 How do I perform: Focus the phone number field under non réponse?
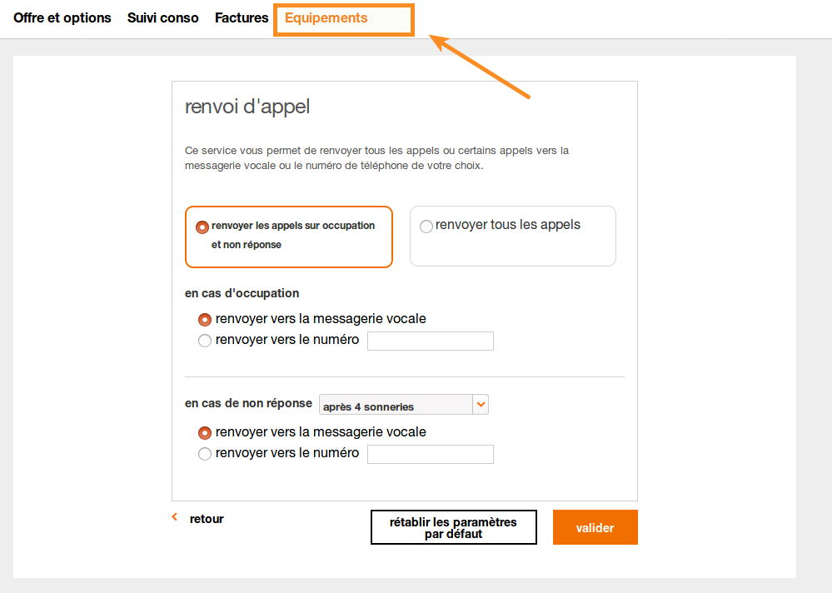tap(431, 454)
